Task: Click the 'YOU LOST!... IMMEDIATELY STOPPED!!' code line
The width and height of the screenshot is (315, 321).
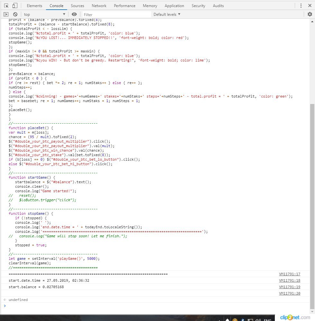Action: (x=99, y=38)
